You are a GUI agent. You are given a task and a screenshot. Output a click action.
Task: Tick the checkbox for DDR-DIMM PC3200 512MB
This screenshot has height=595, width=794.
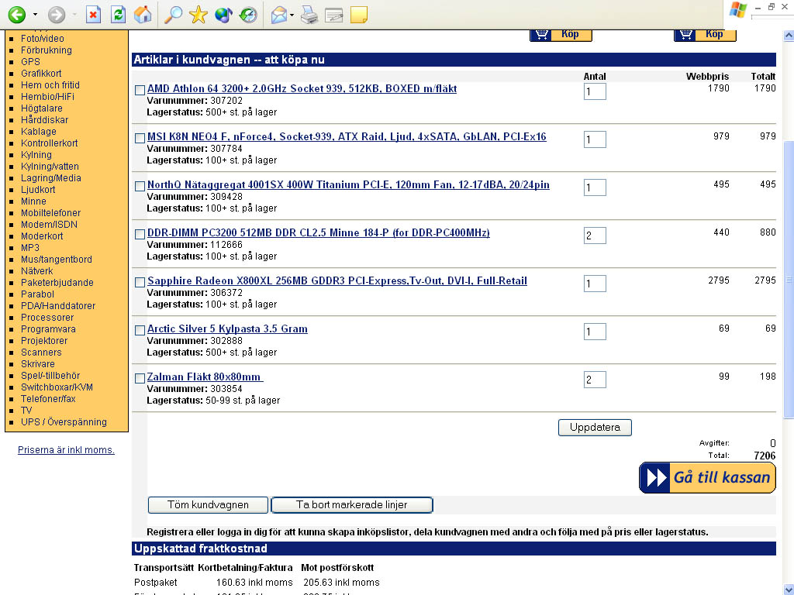point(140,234)
